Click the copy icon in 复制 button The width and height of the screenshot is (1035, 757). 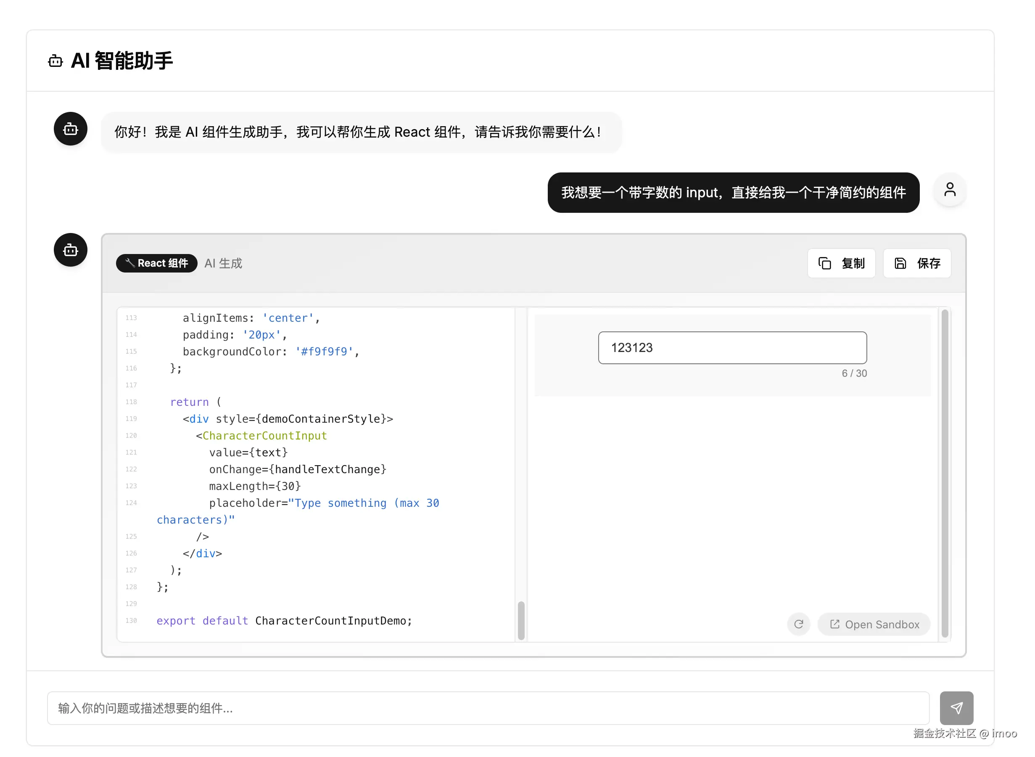824,264
